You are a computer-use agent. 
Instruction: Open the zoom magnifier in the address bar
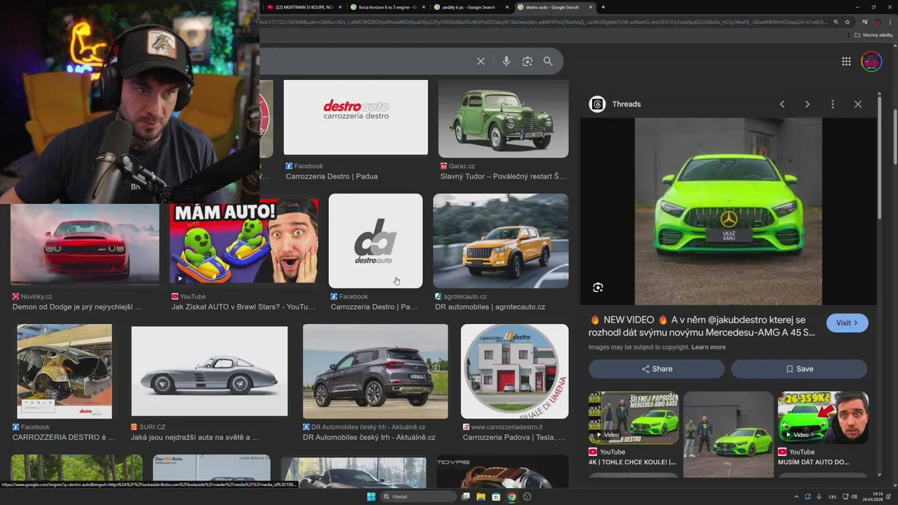(x=836, y=22)
